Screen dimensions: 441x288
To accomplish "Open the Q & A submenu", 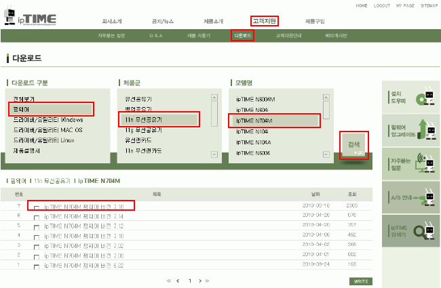I will 156,36.
